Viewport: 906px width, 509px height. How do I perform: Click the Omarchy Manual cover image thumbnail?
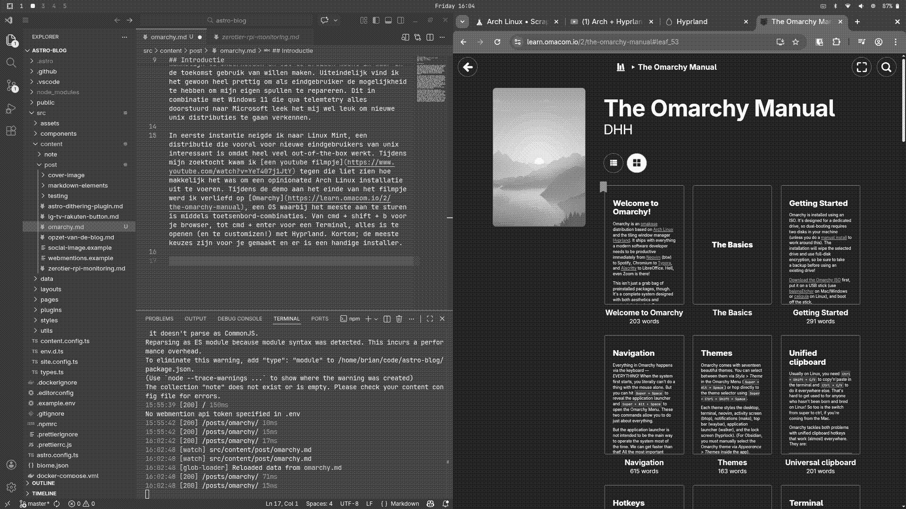coord(538,157)
